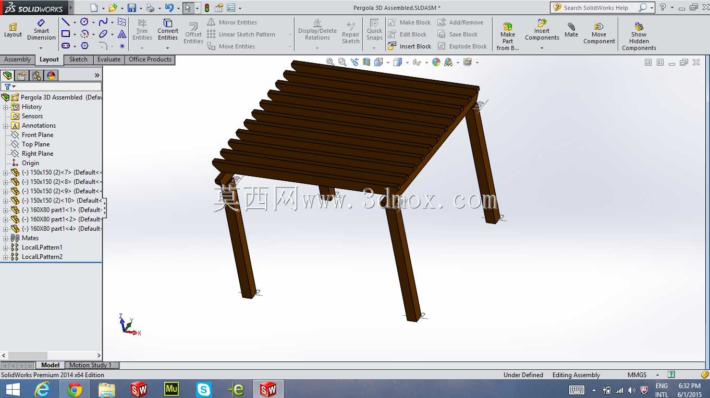710x398 pixels.
Task: Select the Sensors folder
Action: 32,116
